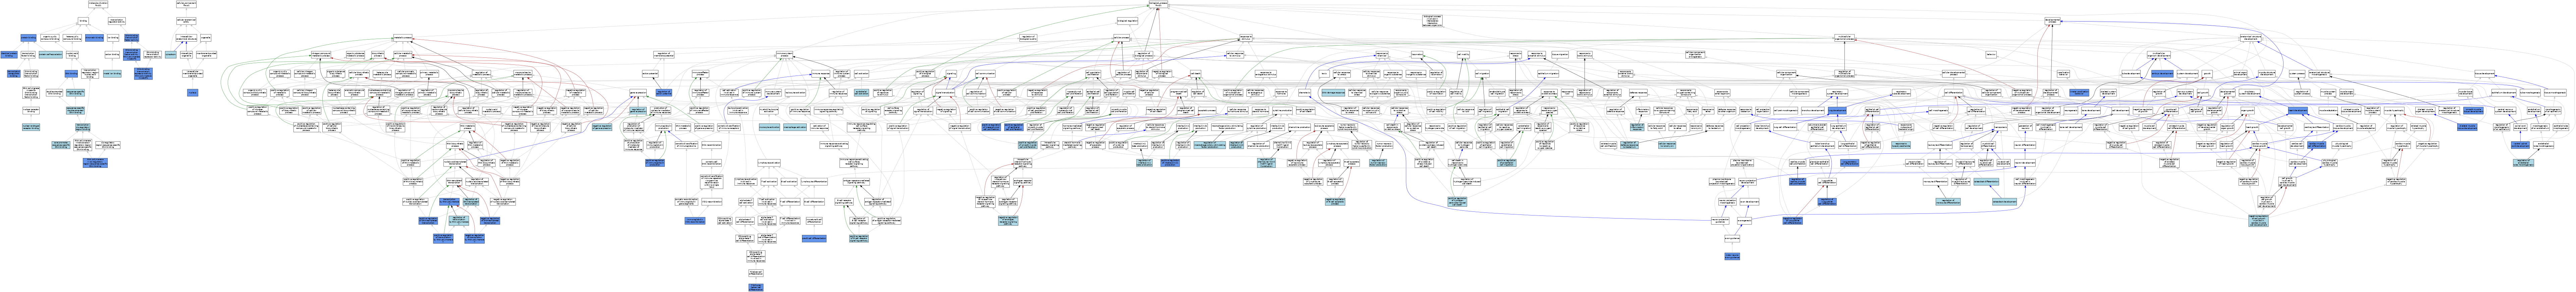Select the 'V(D)J recombination' node

pyautogui.click(x=712, y=202)
